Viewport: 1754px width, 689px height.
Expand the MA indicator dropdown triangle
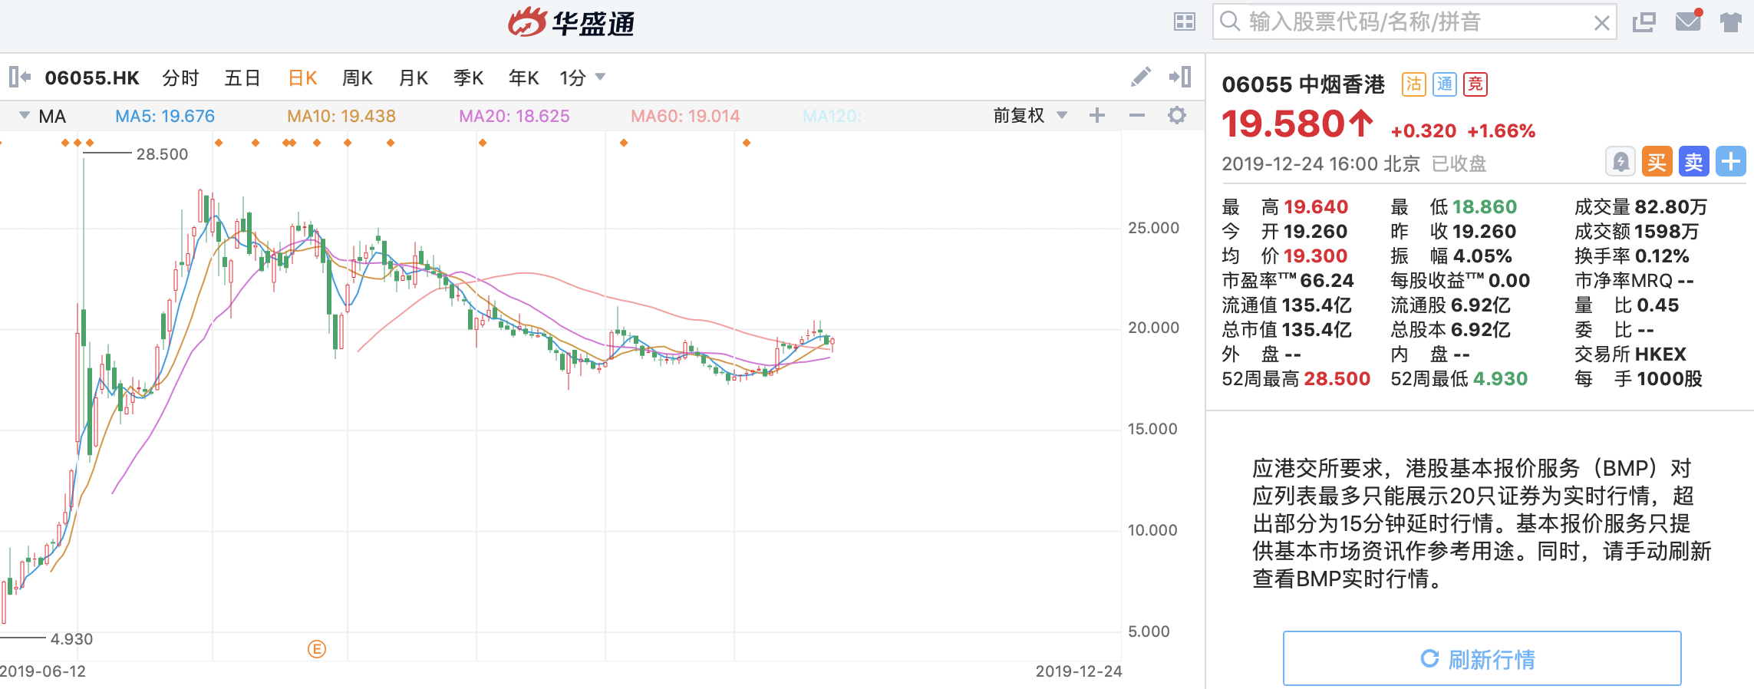[25, 116]
